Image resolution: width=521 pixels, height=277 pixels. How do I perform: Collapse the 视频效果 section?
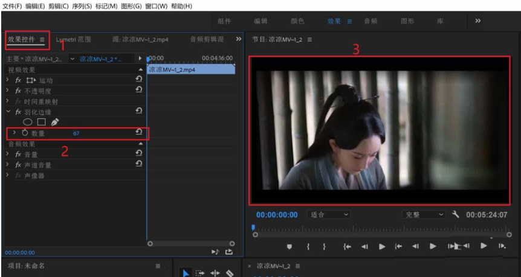click(x=141, y=69)
